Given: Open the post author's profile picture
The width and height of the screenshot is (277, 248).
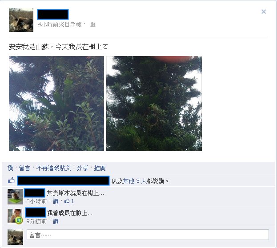Looking at the screenshot, I should (21, 20).
